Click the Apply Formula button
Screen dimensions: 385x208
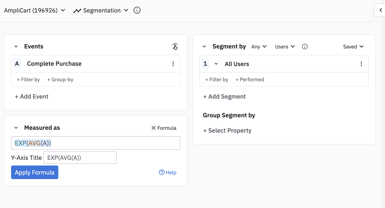pos(35,172)
